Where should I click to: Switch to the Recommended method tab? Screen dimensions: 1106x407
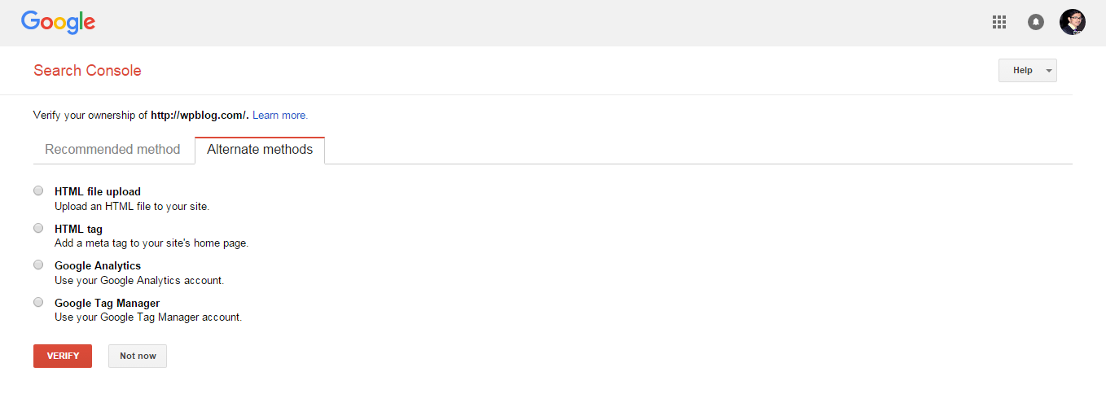click(112, 150)
